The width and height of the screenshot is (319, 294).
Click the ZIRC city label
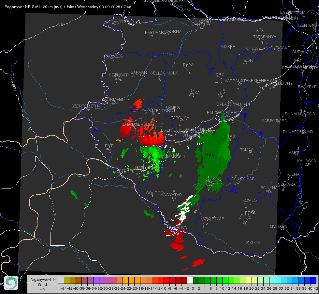click(220, 75)
